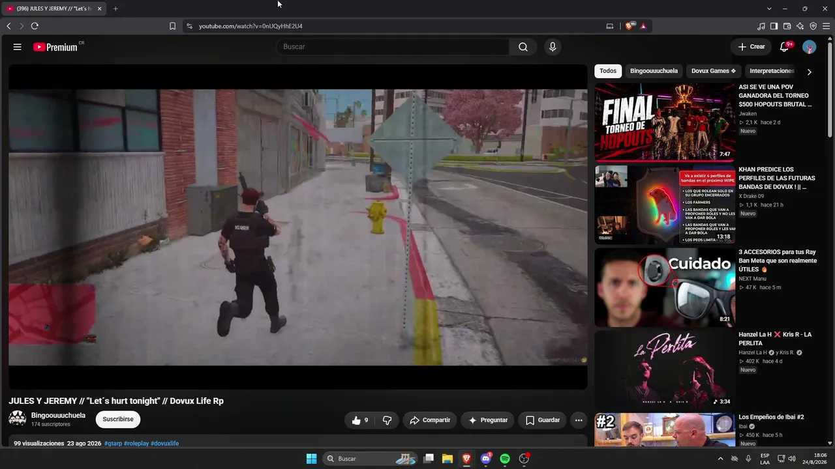Select the Dovux Games filter chip
The image size is (835, 469).
click(x=714, y=71)
